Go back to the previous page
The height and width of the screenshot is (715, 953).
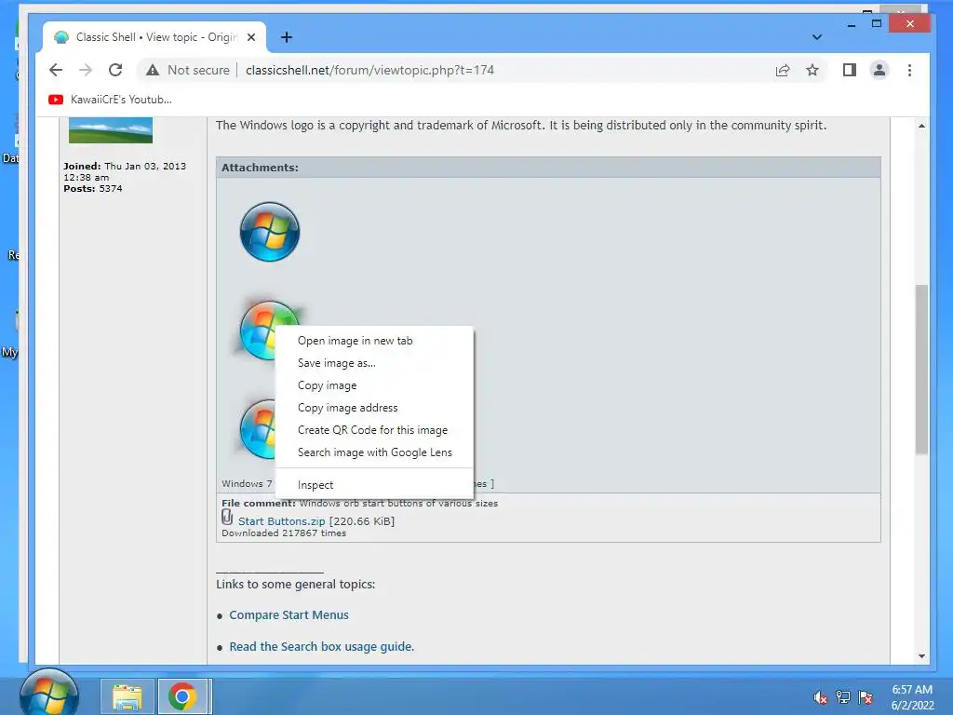pos(56,70)
